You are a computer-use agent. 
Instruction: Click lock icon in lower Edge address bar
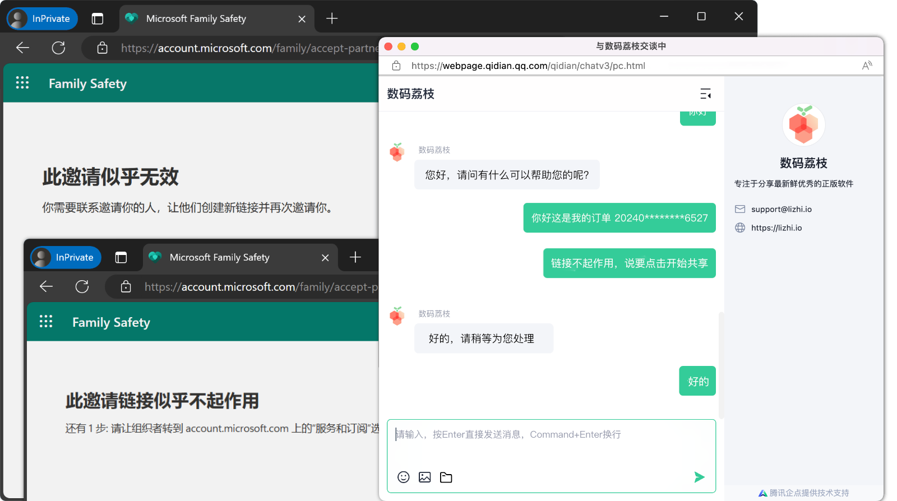pyautogui.click(x=126, y=287)
